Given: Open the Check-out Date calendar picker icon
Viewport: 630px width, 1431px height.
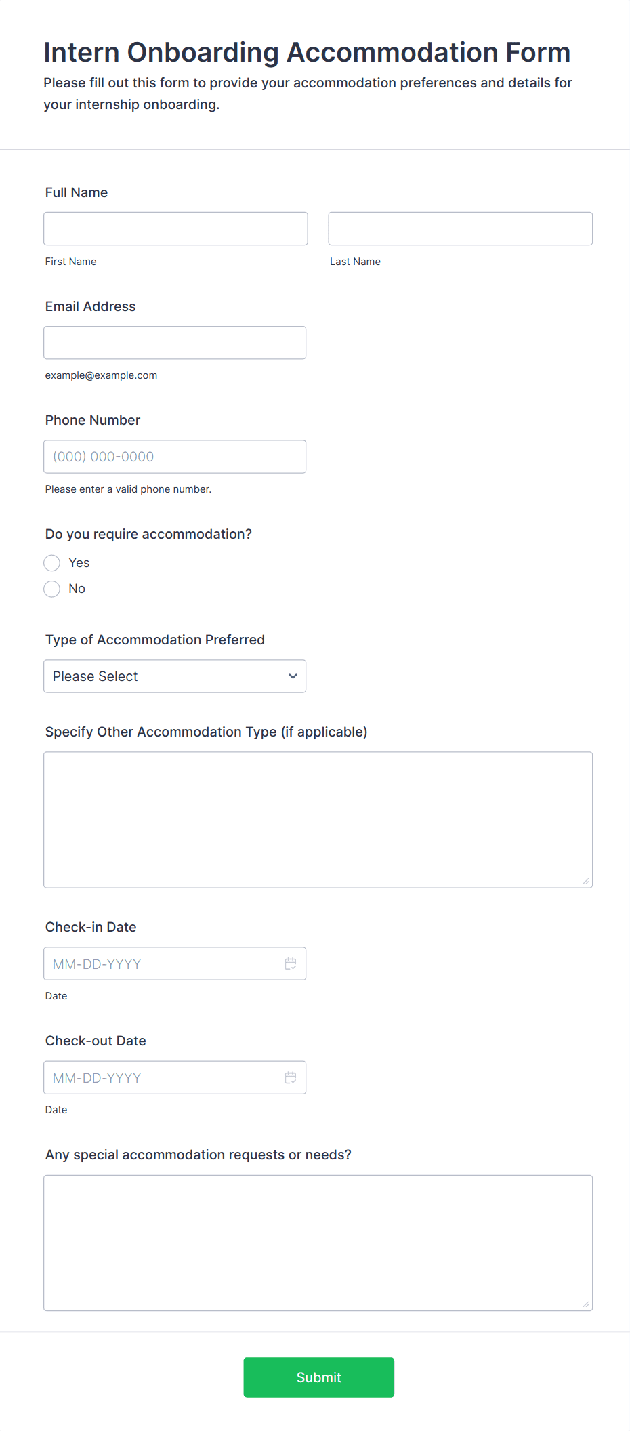Looking at the screenshot, I should click(x=291, y=1077).
